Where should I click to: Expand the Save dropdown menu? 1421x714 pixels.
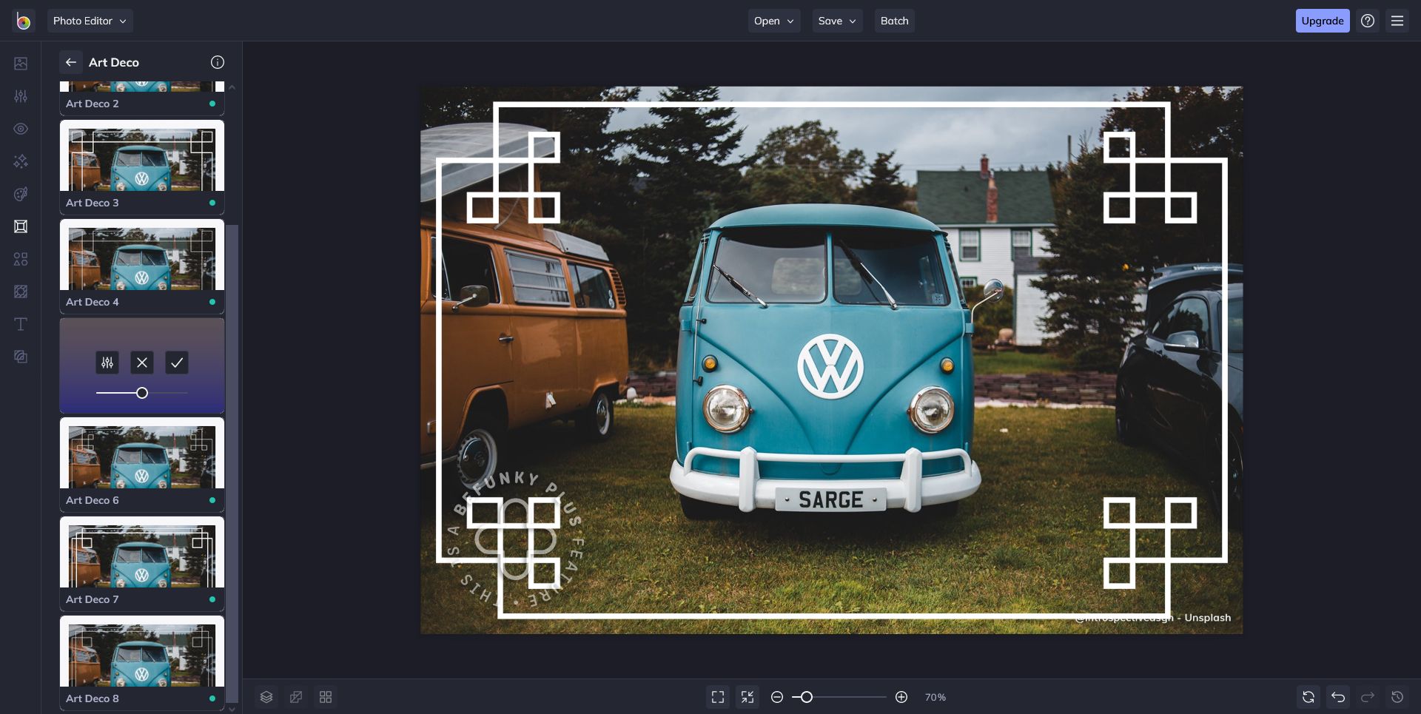[x=837, y=21]
